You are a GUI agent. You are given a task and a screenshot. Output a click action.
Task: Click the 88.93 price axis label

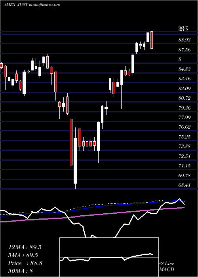(185, 40)
